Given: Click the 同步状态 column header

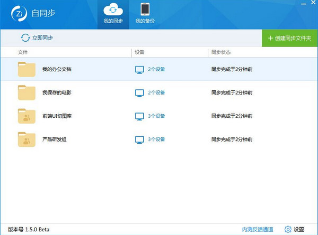Looking at the screenshot, I should point(220,53).
